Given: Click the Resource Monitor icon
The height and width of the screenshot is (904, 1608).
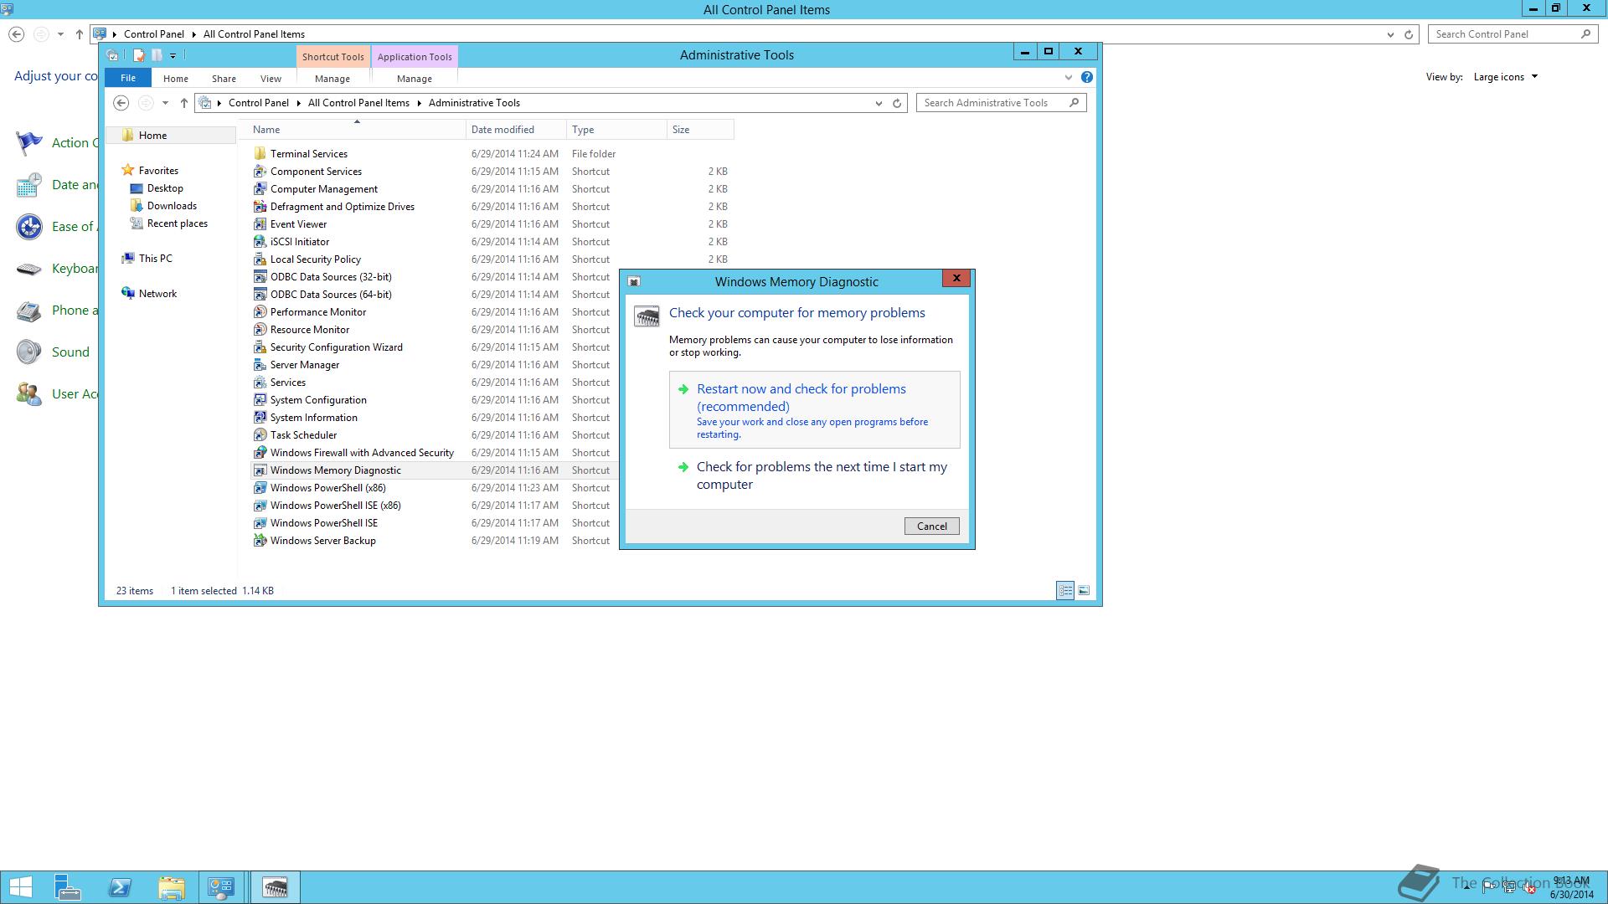Looking at the screenshot, I should 260,330.
